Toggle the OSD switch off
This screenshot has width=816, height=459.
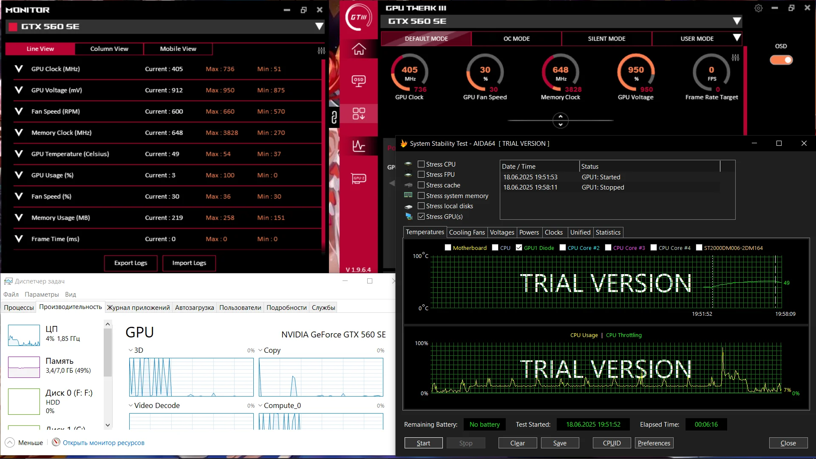pyautogui.click(x=781, y=60)
